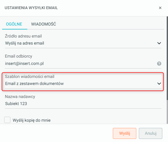Click the Anuluj button

(151, 133)
